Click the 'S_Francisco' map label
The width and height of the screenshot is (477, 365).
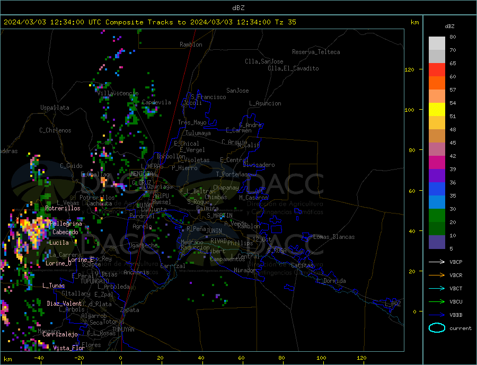click(208, 97)
